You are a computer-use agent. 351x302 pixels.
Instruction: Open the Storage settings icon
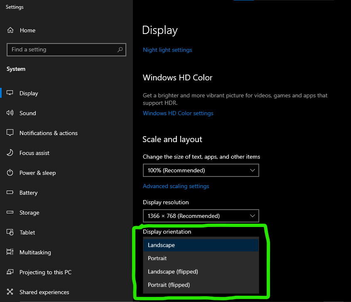[x=9, y=213]
